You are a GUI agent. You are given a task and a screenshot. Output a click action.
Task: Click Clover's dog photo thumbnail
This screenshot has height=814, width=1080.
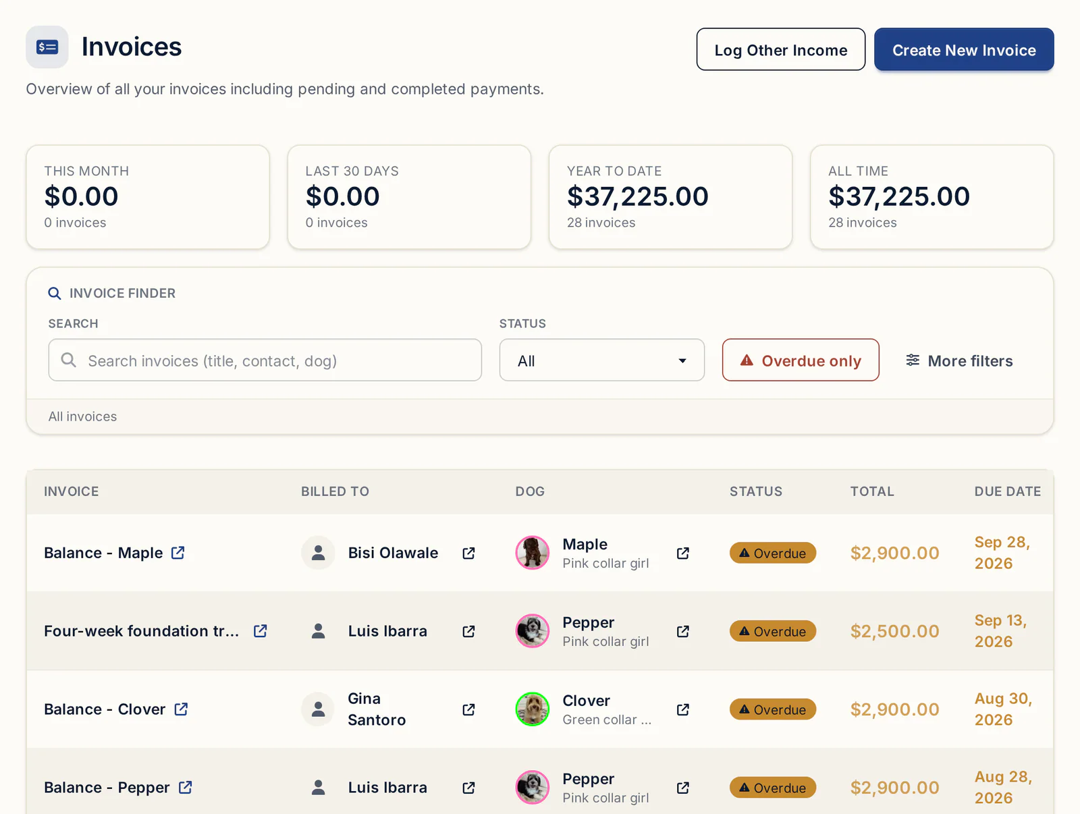click(533, 709)
